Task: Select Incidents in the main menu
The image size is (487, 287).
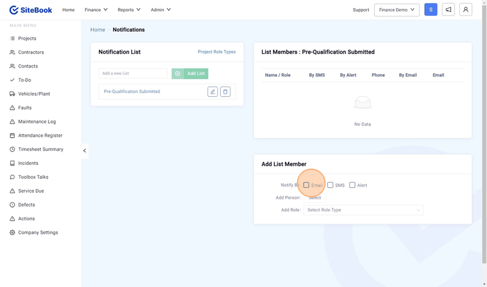Action: 28,163
